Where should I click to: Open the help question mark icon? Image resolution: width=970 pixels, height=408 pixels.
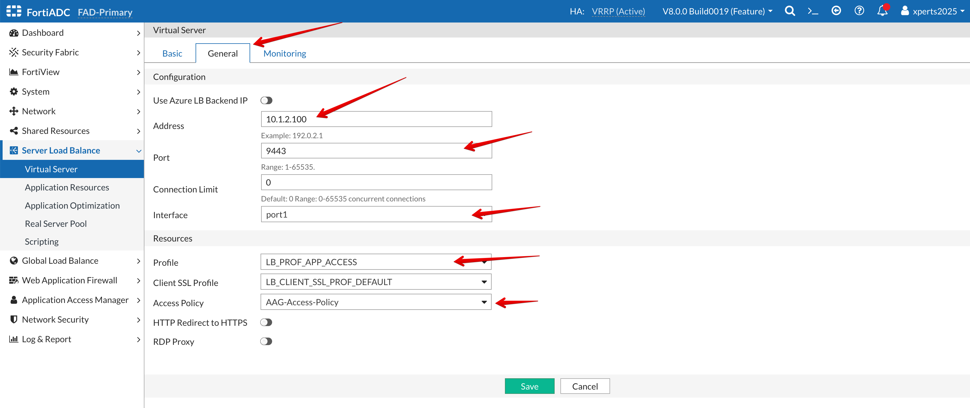[859, 11]
